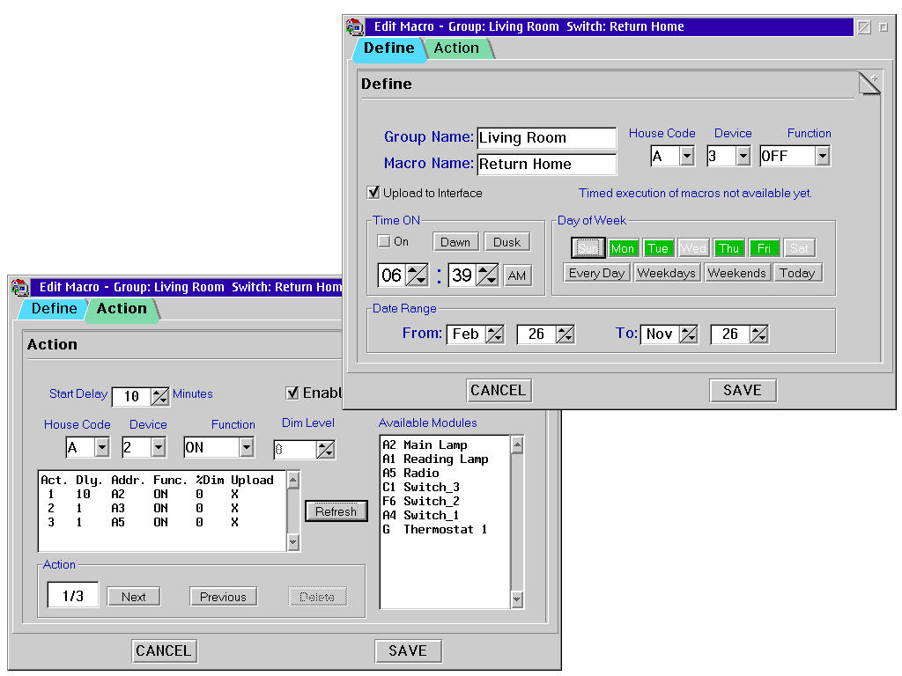Toggle the Upload to Interface checkbox
This screenshot has width=902, height=676.
[373, 193]
